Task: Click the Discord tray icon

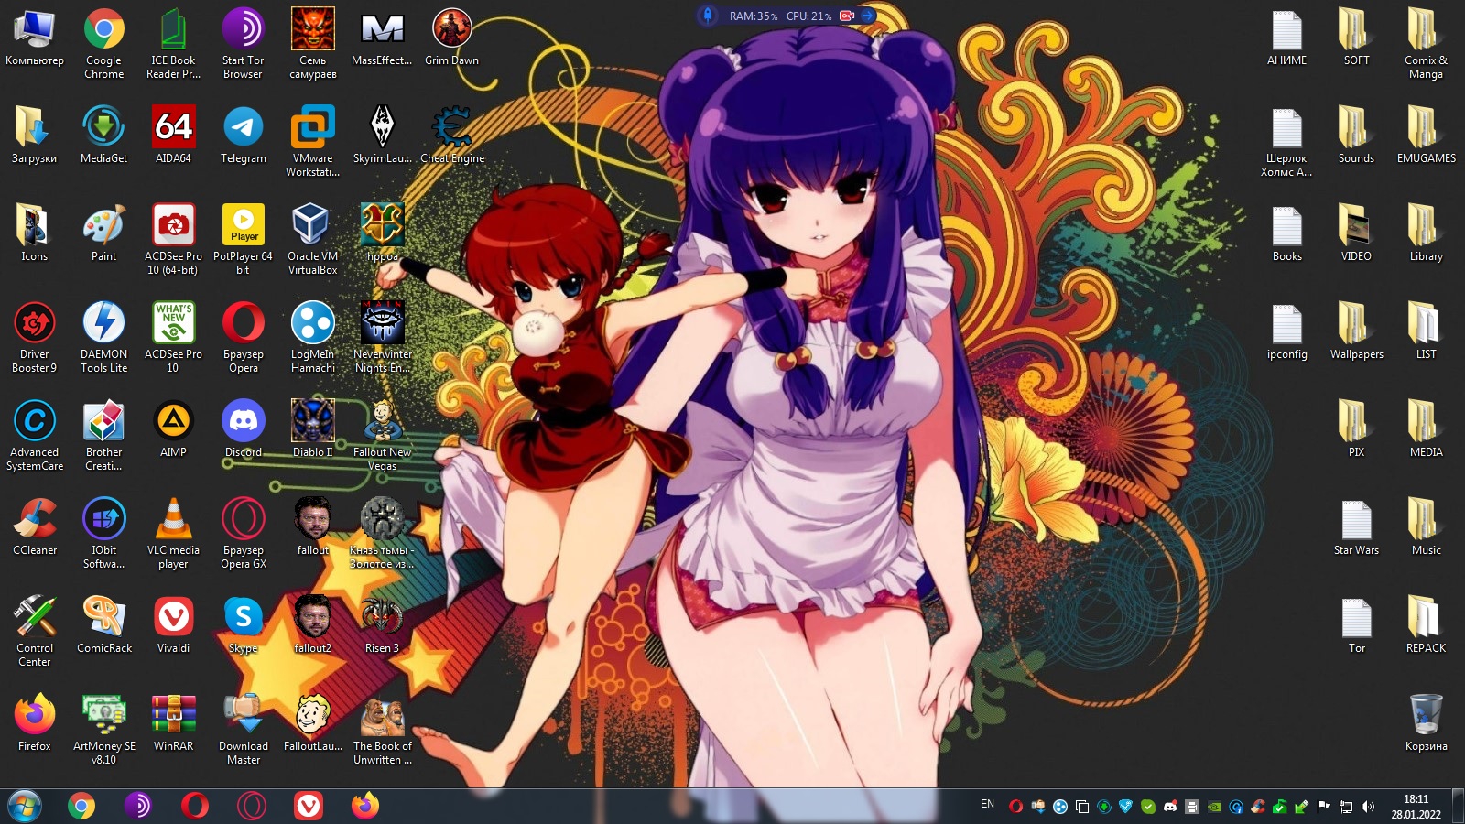Action: [1170, 807]
